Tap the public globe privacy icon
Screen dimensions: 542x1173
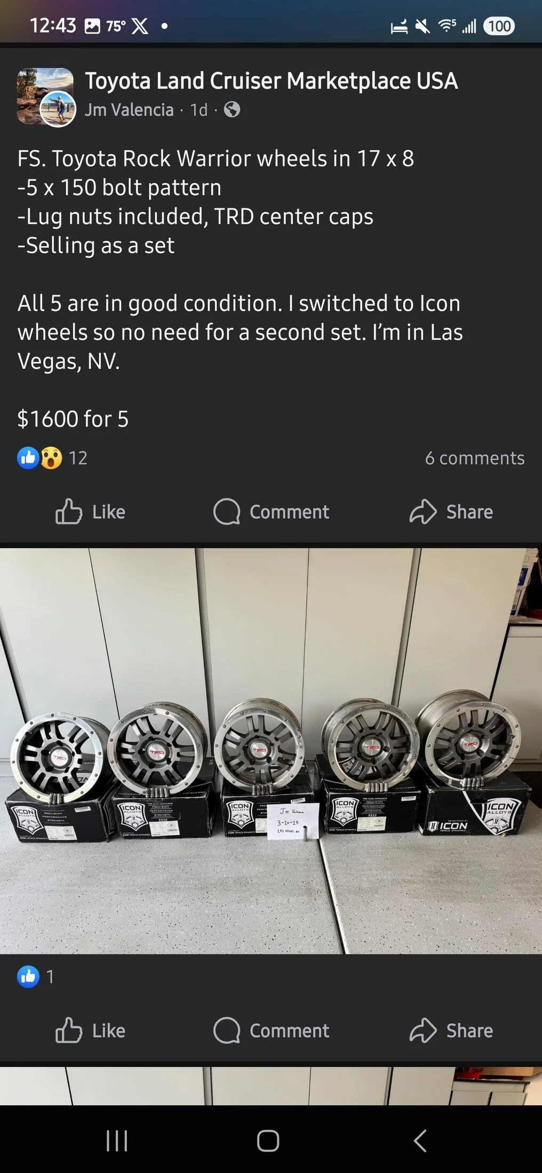pos(232,110)
